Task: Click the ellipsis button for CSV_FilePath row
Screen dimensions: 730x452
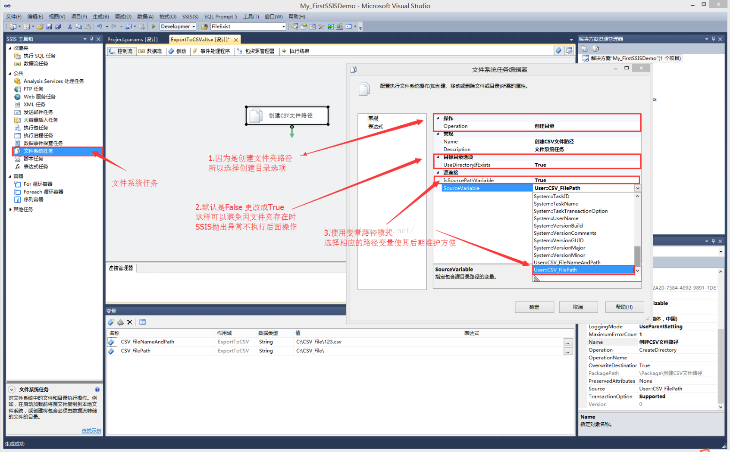Action: [x=567, y=351]
